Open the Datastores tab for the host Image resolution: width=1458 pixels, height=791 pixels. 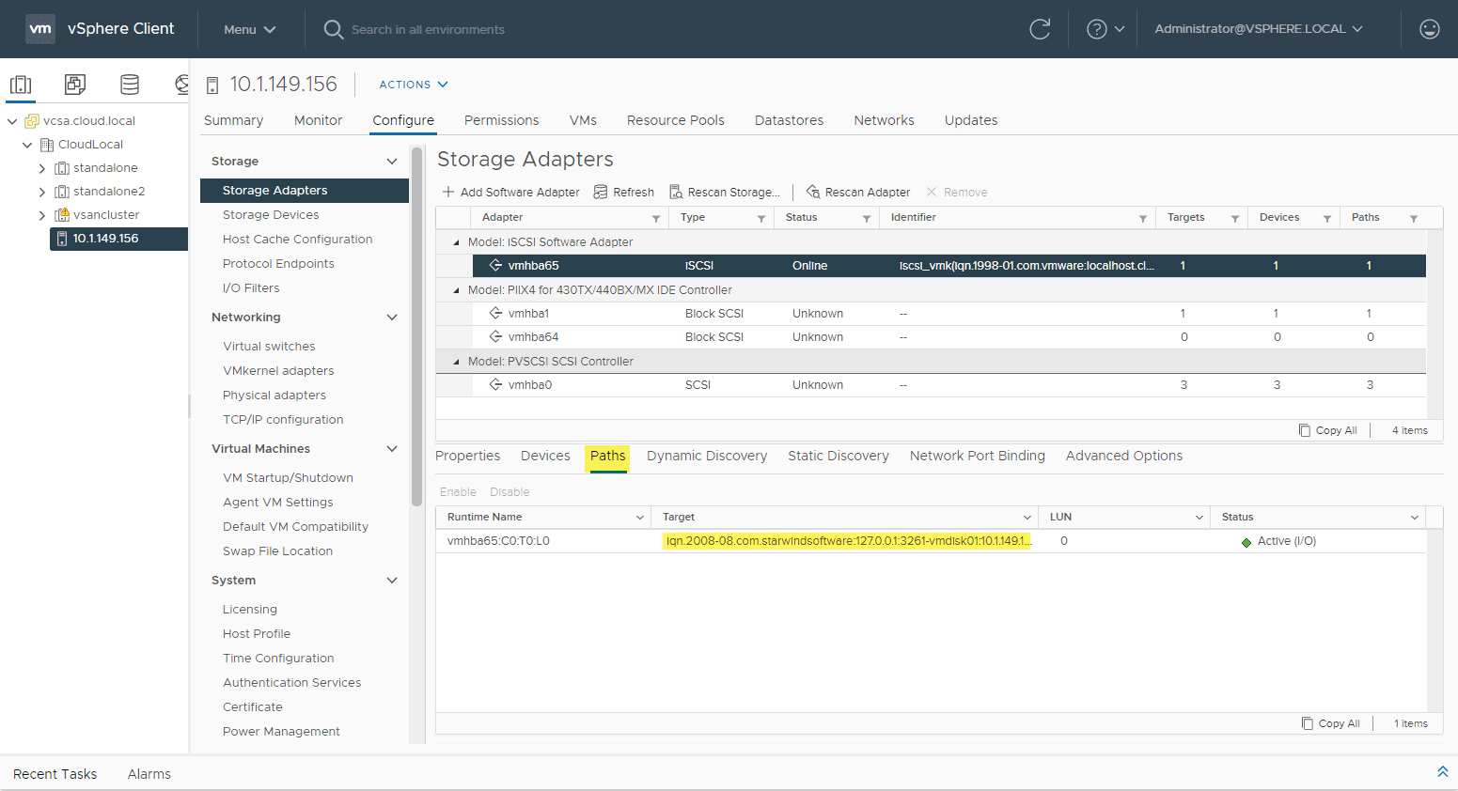[788, 120]
